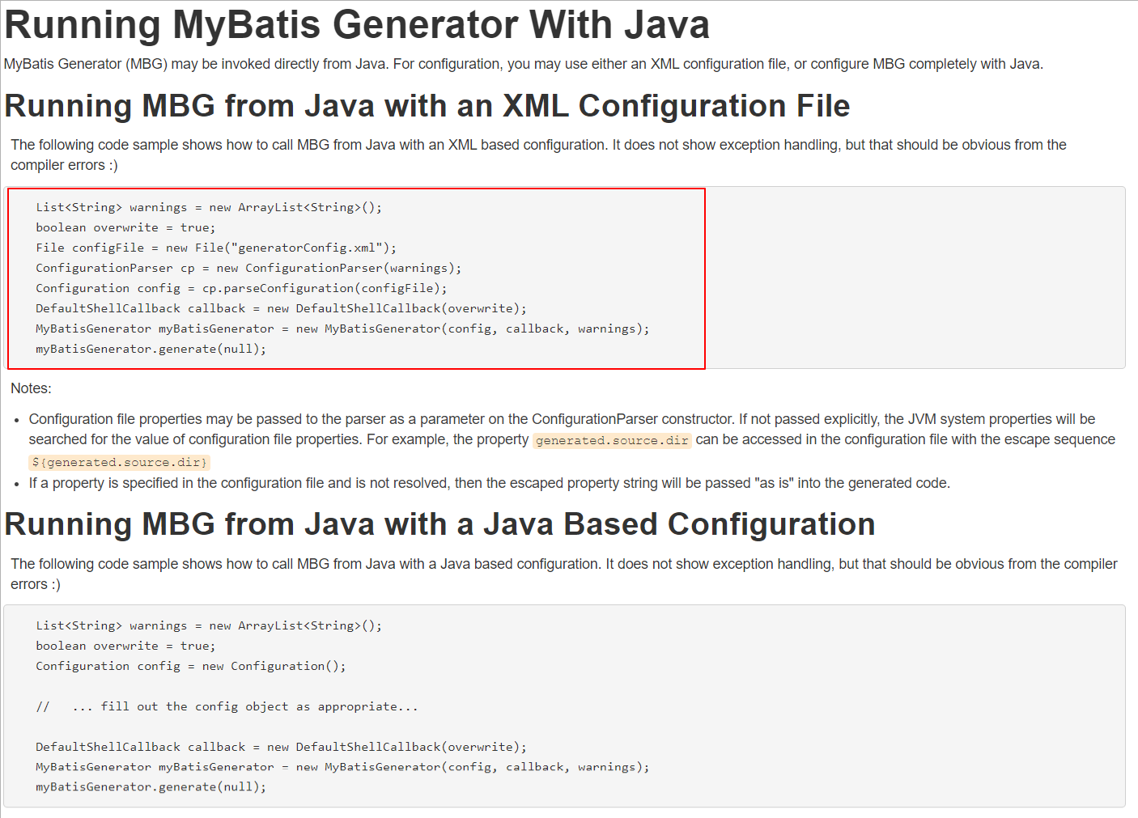Viewport: 1138px width, 818px height.
Task: Click the paragraph mentioning 'Java based configuration'
Action: click(564, 574)
